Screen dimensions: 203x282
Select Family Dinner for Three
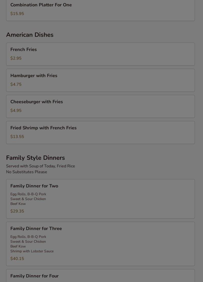click(36, 228)
